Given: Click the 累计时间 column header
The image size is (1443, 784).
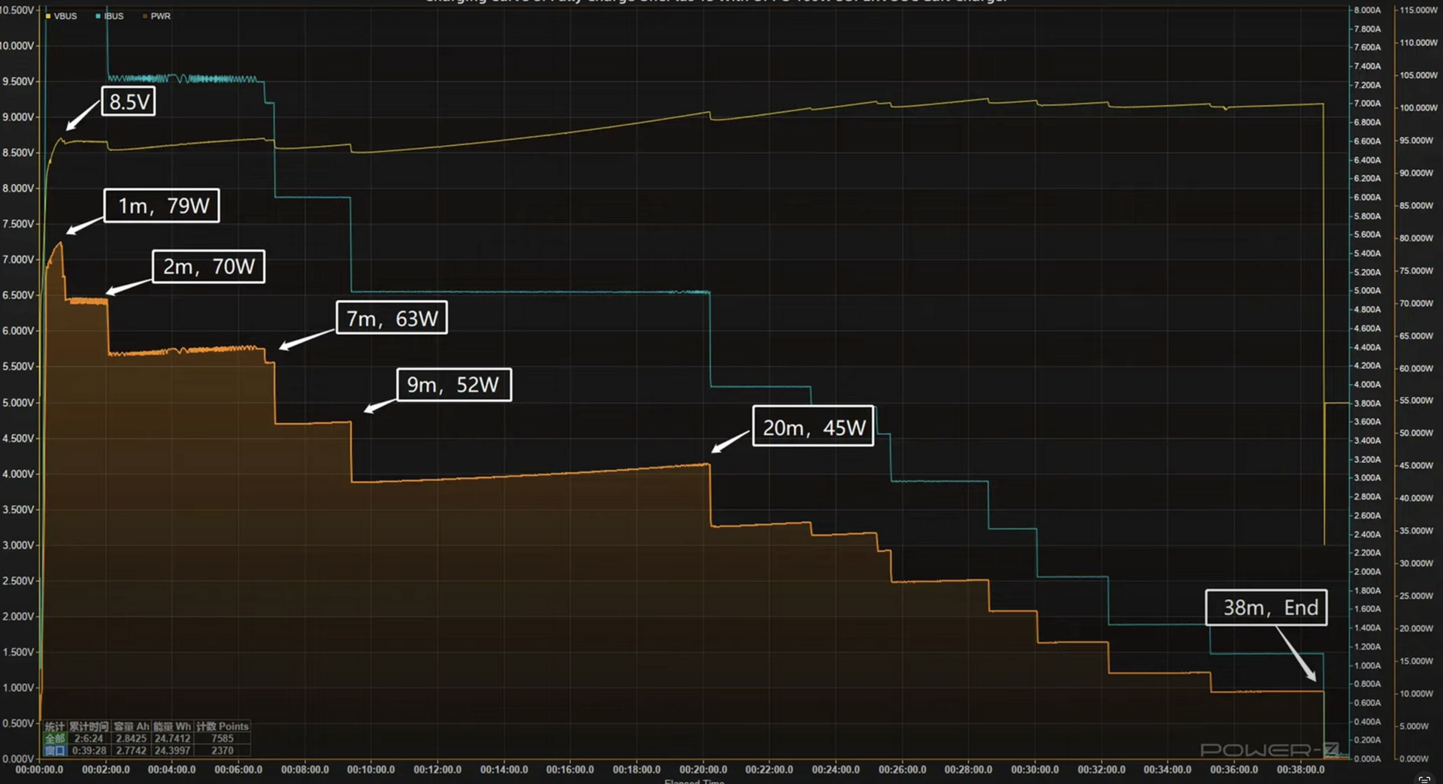Looking at the screenshot, I should coord(89,726).
